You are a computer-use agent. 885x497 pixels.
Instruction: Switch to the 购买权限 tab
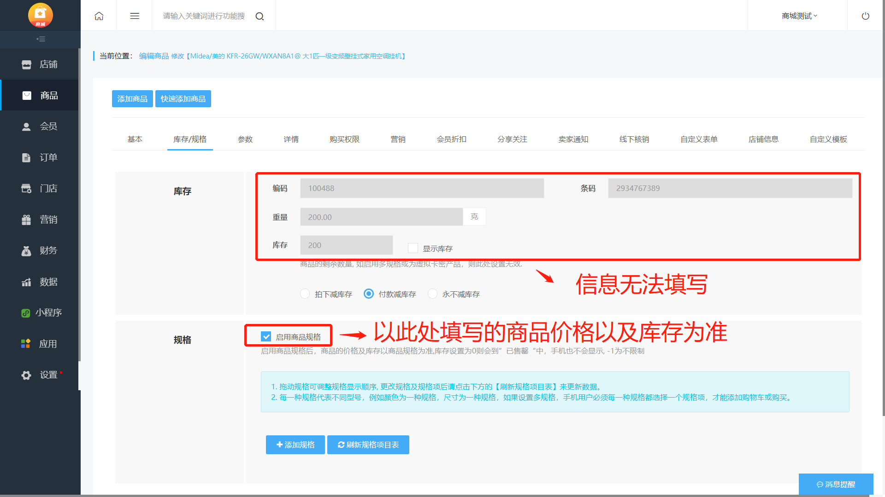click(x=345, y=139)
